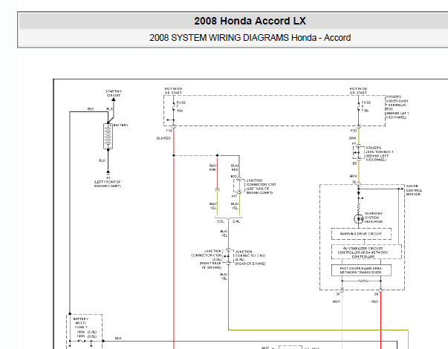Click the "RED" wire label below pin 29

point(374,301)
